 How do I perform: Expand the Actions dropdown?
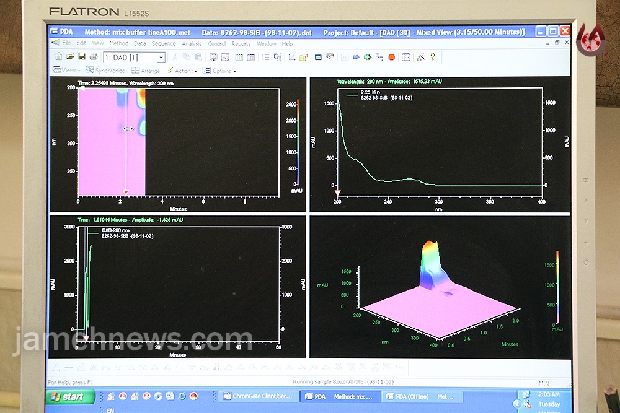tap(182, 71)
